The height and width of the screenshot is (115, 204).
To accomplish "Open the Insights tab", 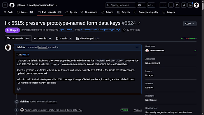I will point(169,12).
